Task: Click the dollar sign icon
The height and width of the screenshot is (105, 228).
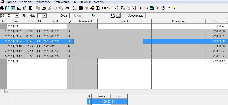Action: coord(86,8)
